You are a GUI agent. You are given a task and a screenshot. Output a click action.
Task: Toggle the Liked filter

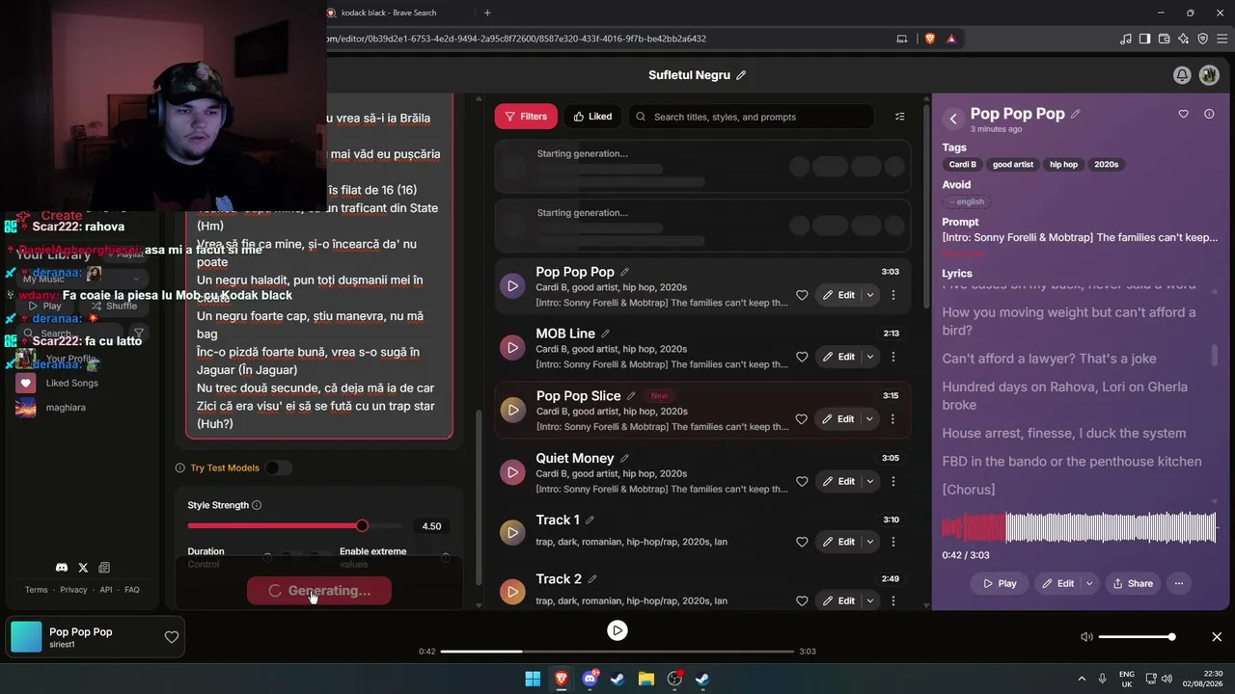[x=592, y=117]
